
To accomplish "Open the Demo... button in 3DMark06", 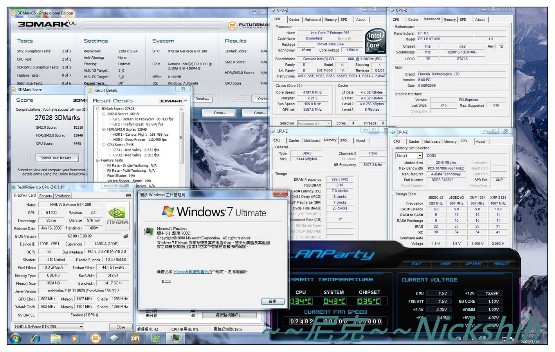I will point(220,113).
